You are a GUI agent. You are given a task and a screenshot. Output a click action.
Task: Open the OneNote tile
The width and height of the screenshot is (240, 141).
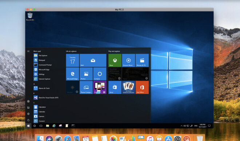point(100,87)
